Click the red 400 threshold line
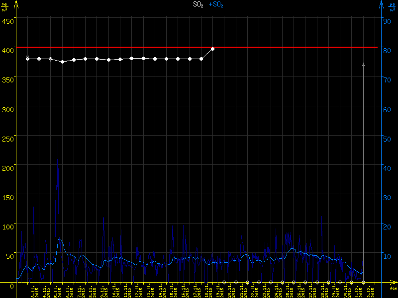 pos(298,47)
